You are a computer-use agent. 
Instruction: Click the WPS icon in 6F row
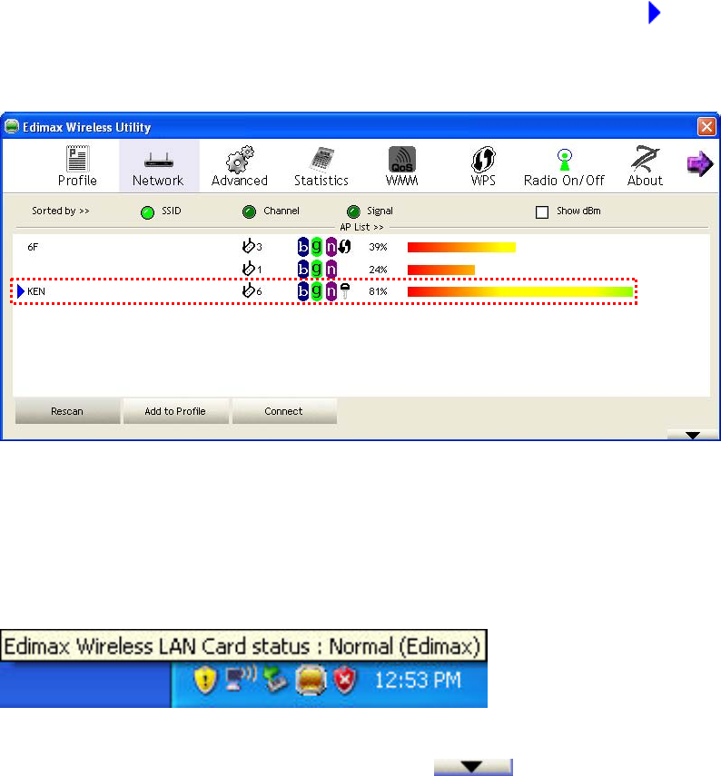coord(345,246)
